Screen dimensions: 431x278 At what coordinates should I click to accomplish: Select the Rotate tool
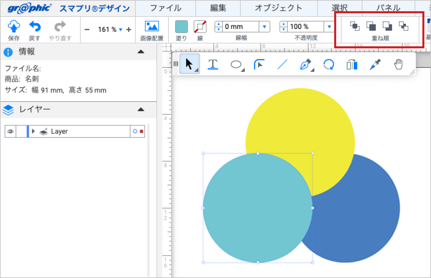coord(329,65)
